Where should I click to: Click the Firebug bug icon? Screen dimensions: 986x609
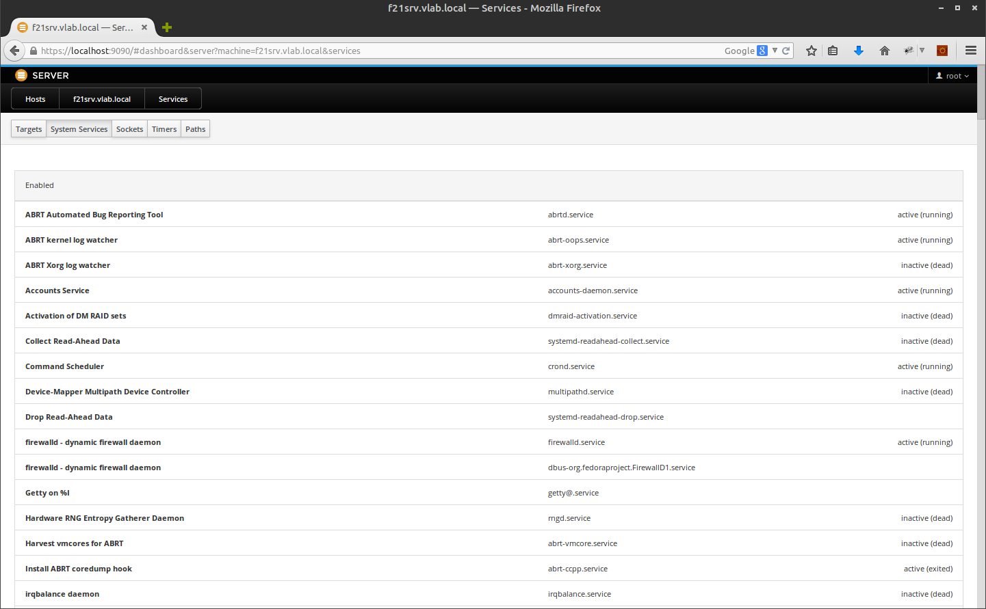pyautogui.click(x=909, y=51)
